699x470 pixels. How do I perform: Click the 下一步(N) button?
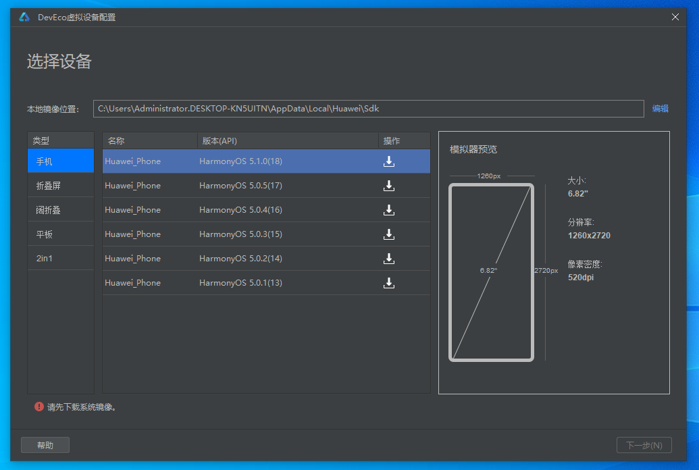coord(644,445)
